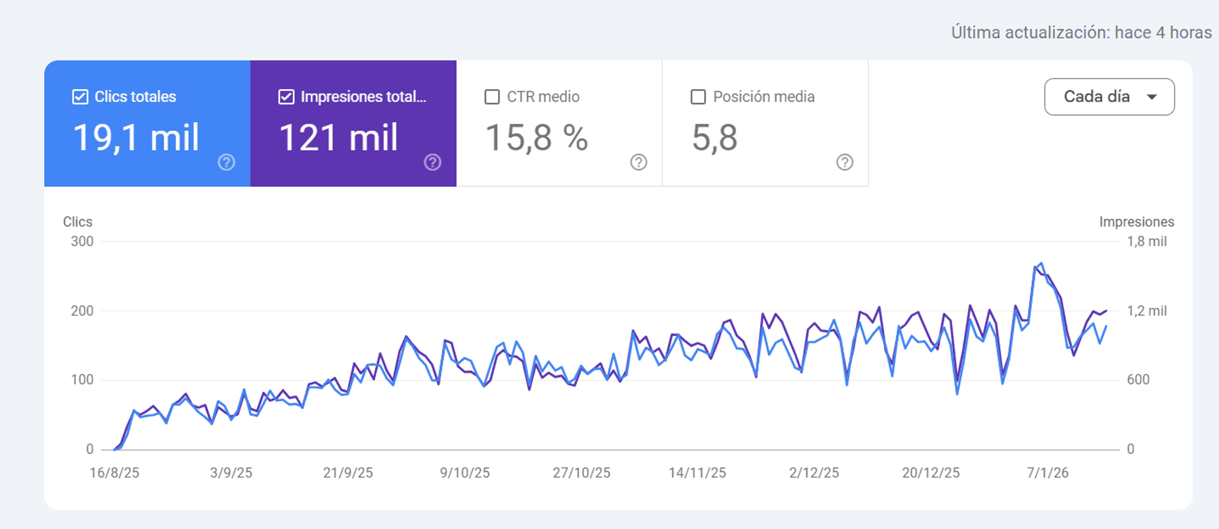Select the 121 mil impressions value

pos(338,138)
